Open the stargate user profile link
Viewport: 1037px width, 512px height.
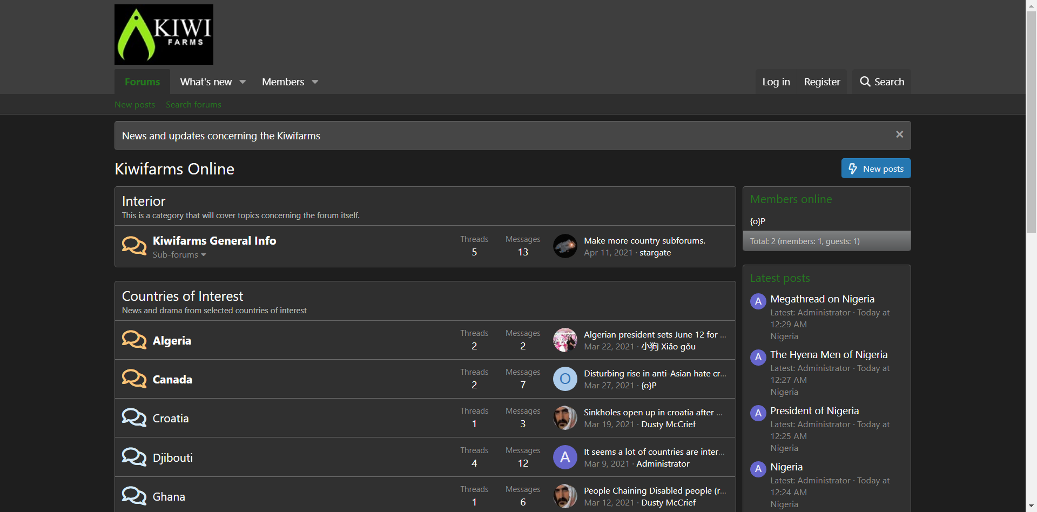click(x=655, y=253)
